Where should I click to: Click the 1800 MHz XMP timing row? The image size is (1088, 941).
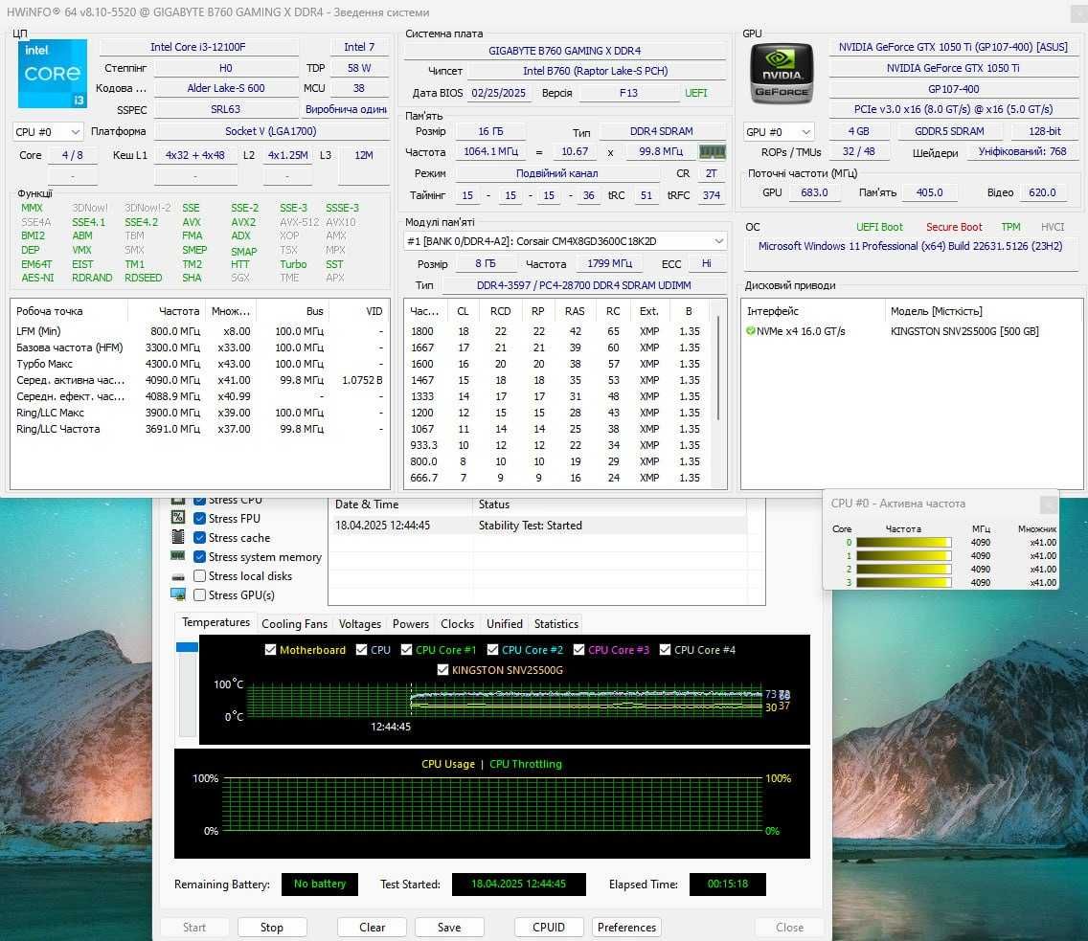tap(559, 331)
